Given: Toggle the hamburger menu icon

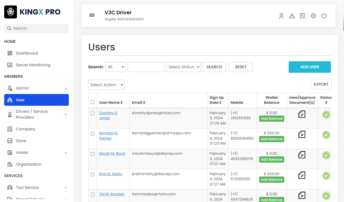Looking at the screenshot, I should click(92, 15).
